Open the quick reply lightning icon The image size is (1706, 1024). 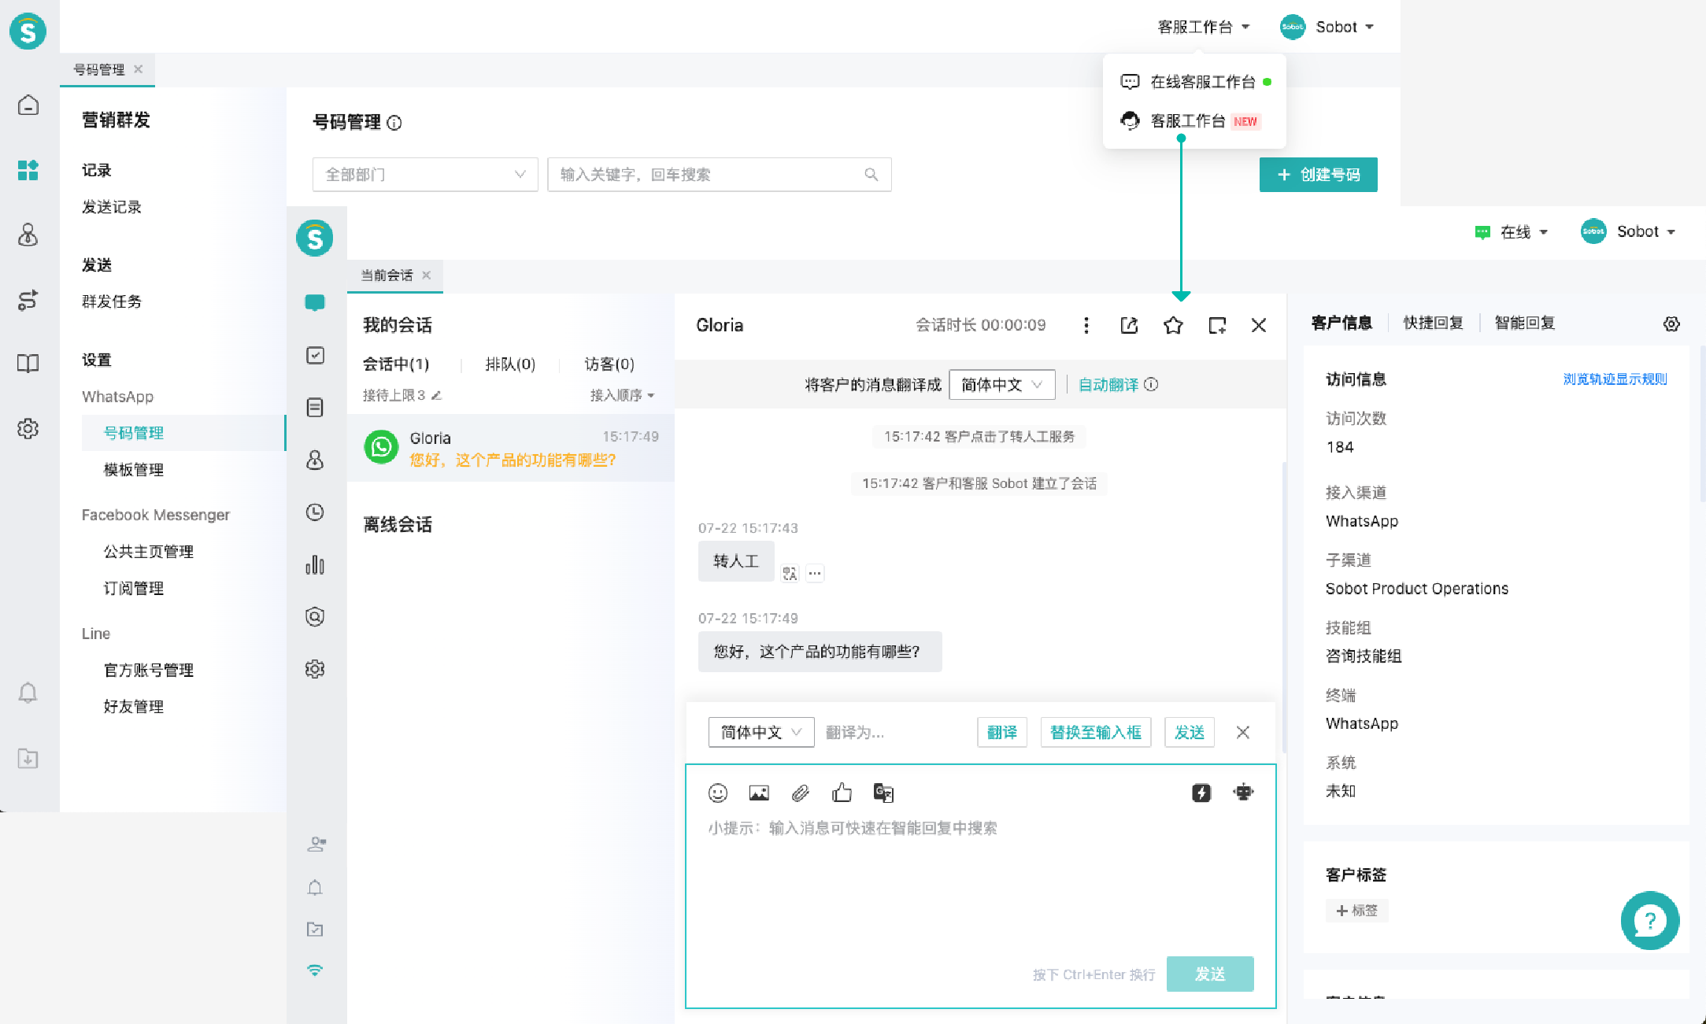point(1201,793)
